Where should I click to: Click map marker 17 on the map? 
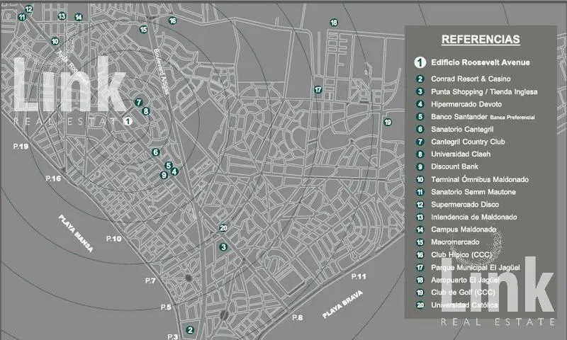(318, 90)
